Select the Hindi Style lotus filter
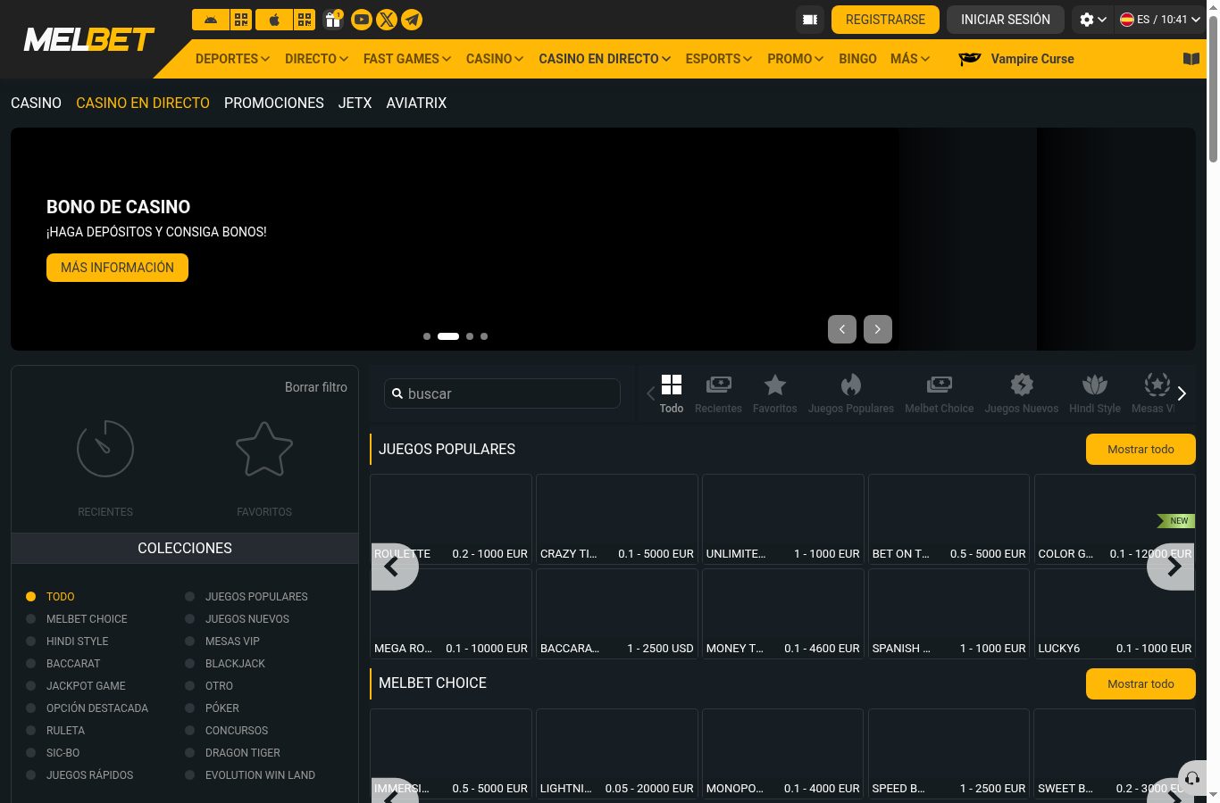 pyautogui.click(x=1095, y=393)
